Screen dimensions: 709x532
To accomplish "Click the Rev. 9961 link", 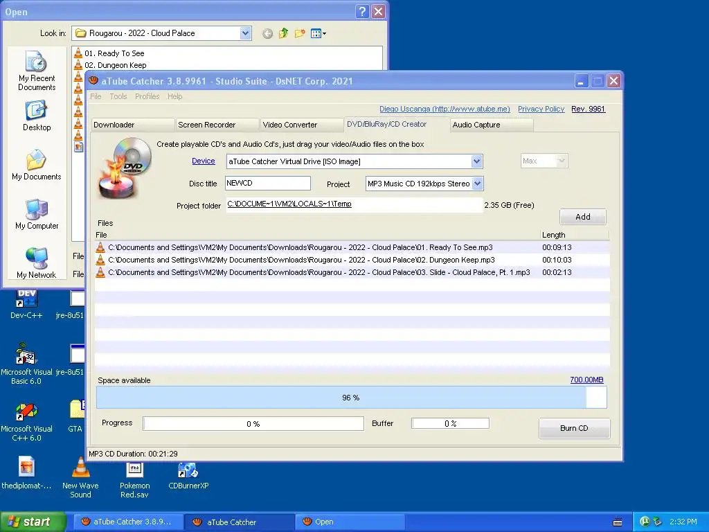I will pos(588,109).
